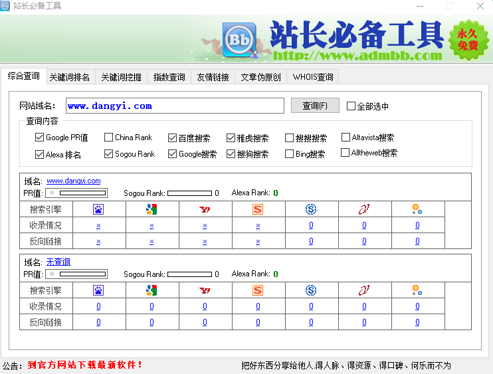
Task: Click Alltheweb 反向链接 0 link in first table
Action: coord(417,241)
